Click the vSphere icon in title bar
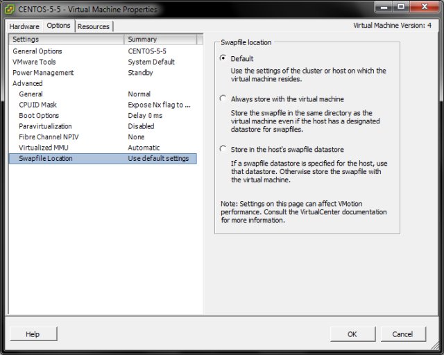 pos(10,9)
